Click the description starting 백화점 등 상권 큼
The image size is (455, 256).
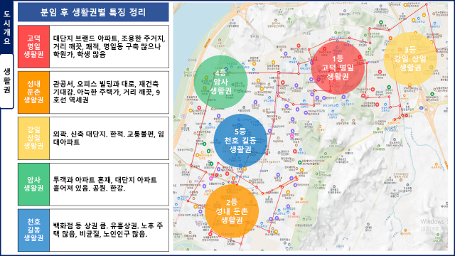109,230
